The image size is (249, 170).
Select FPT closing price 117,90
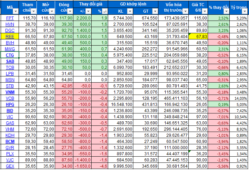pos(64,18)
